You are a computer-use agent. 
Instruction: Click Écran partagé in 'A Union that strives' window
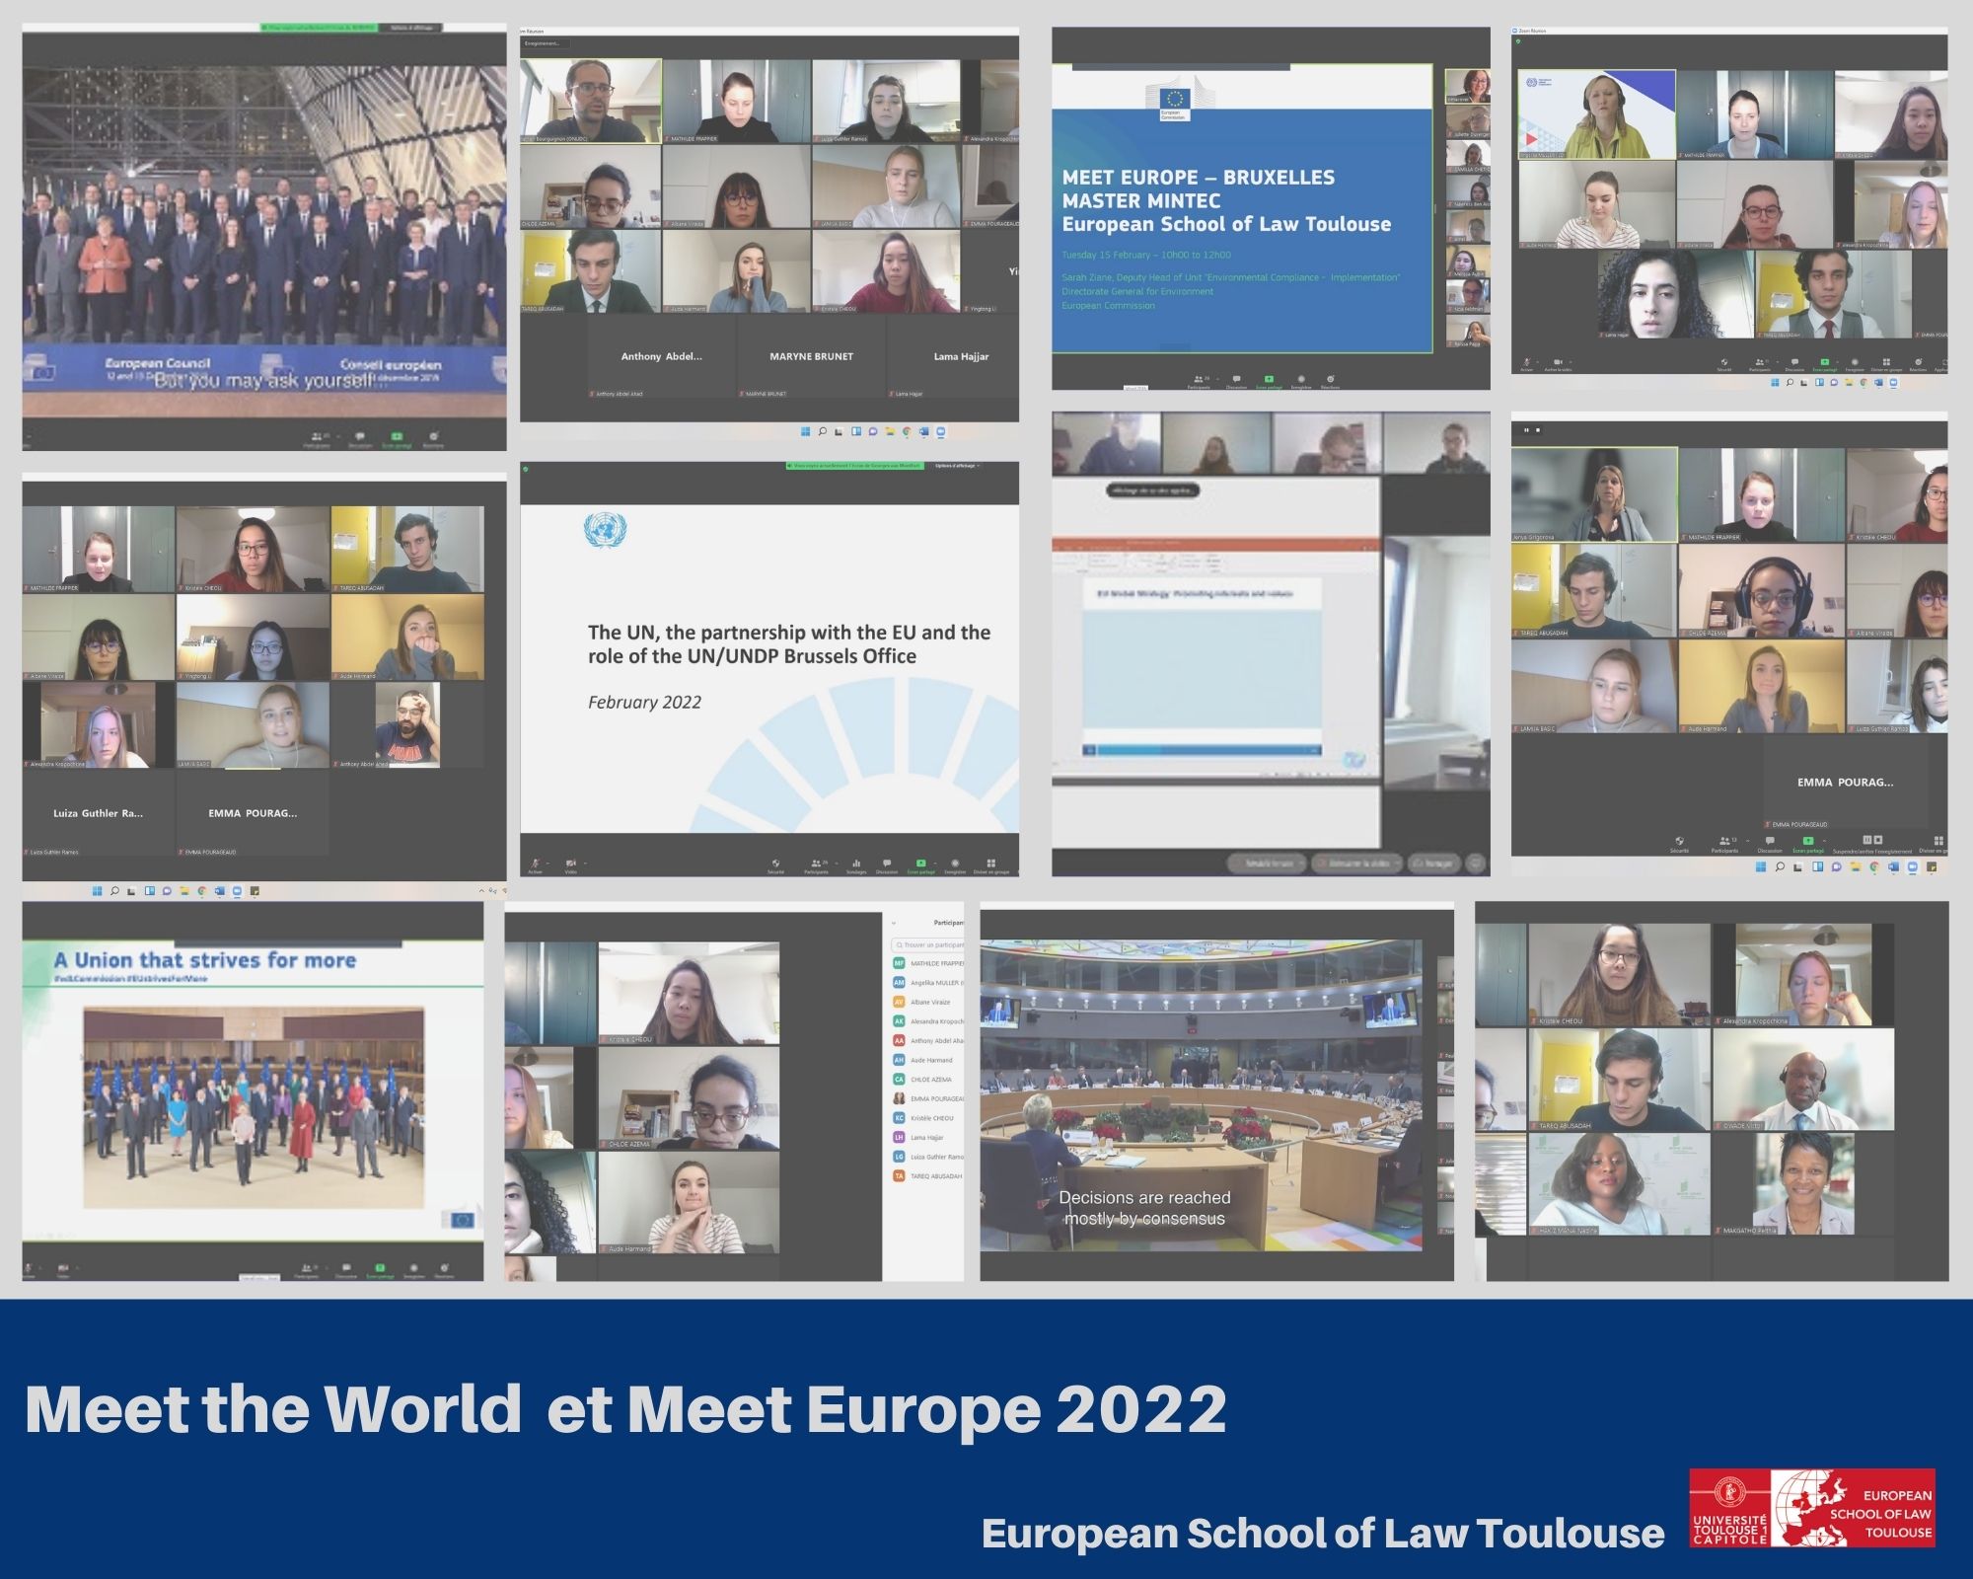pos(380,1269)
